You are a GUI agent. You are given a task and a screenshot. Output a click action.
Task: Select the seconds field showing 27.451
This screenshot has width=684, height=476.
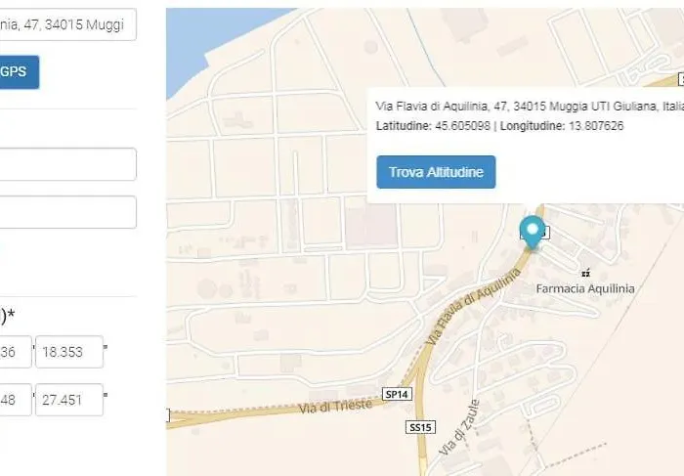[x=68, y=399]
